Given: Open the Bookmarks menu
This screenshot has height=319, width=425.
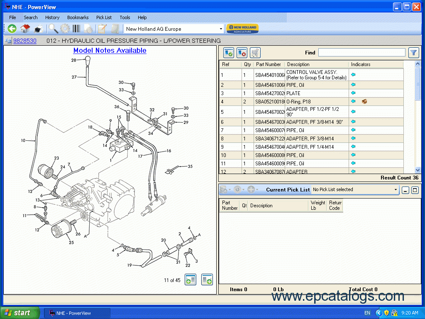Looking at the screenshot, I should click(78, 17).
